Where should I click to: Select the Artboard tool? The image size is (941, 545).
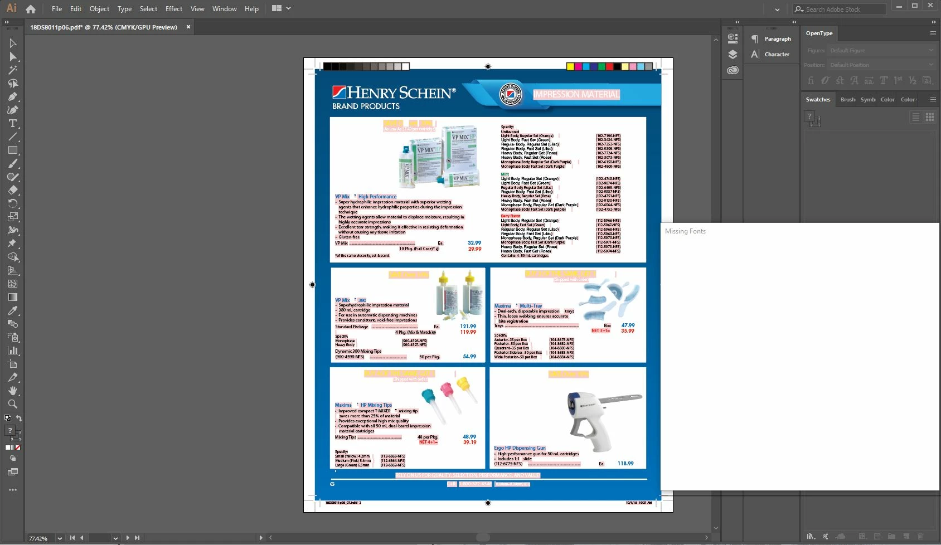13,364
